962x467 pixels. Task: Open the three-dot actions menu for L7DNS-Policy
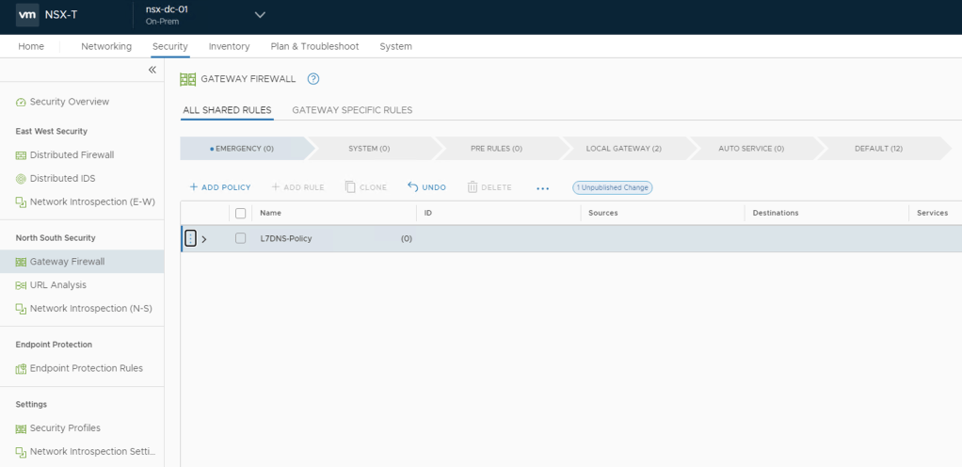tap(190, 239)
